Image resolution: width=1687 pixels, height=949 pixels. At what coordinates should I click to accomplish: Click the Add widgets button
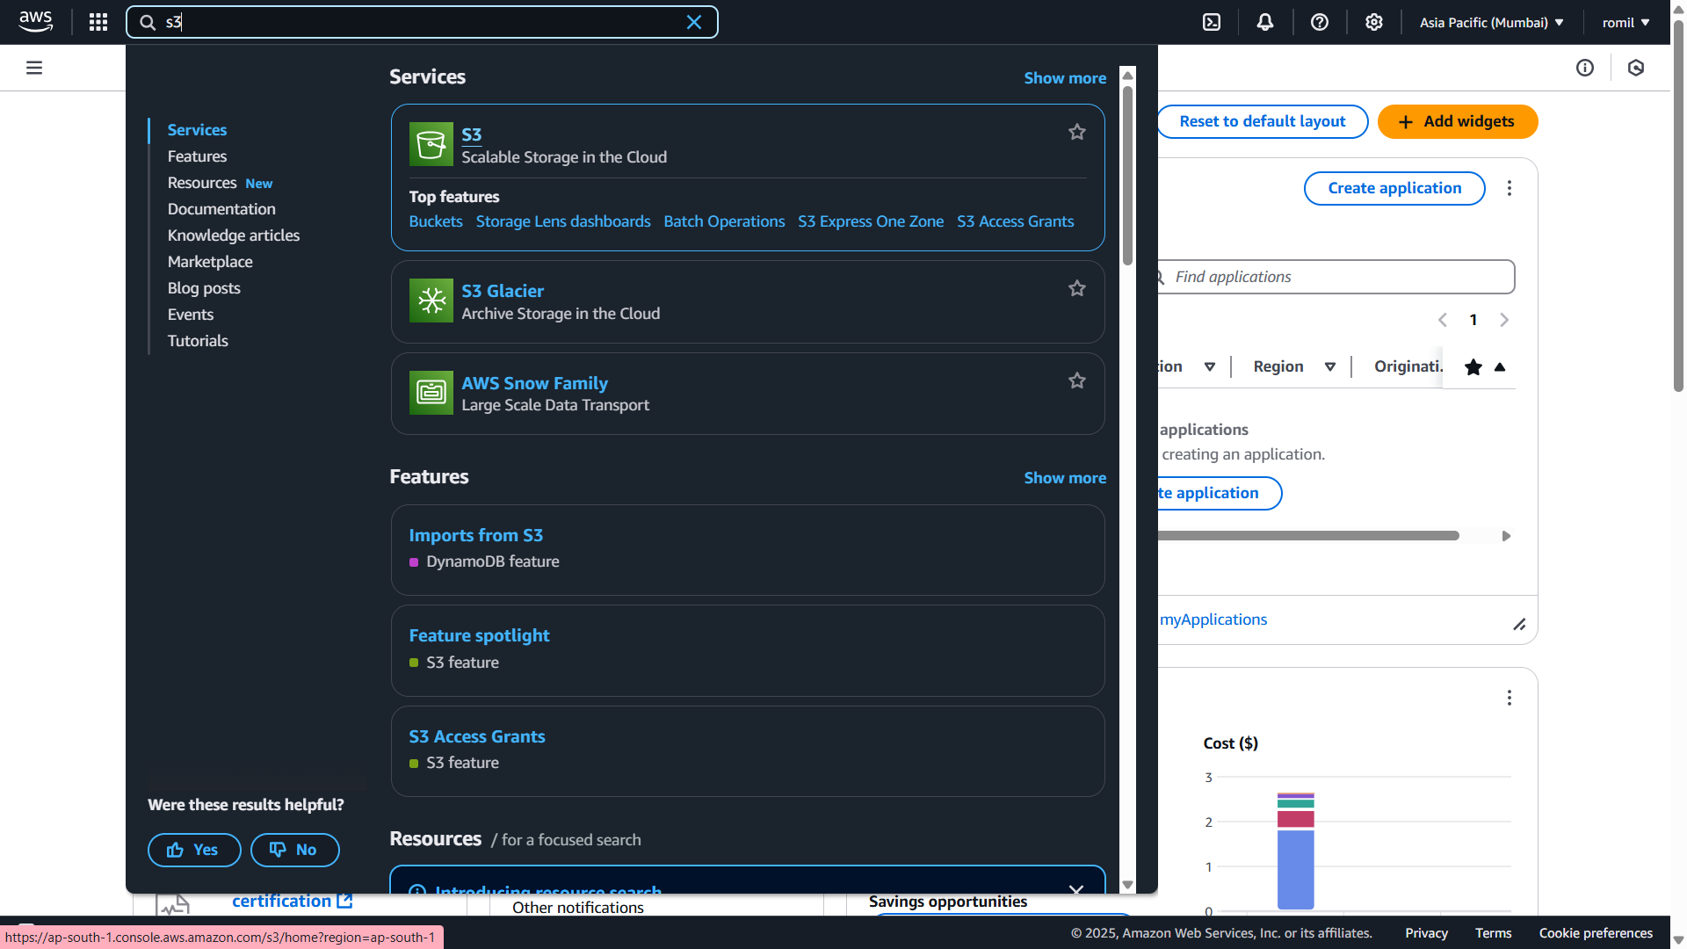point(1458,121)
